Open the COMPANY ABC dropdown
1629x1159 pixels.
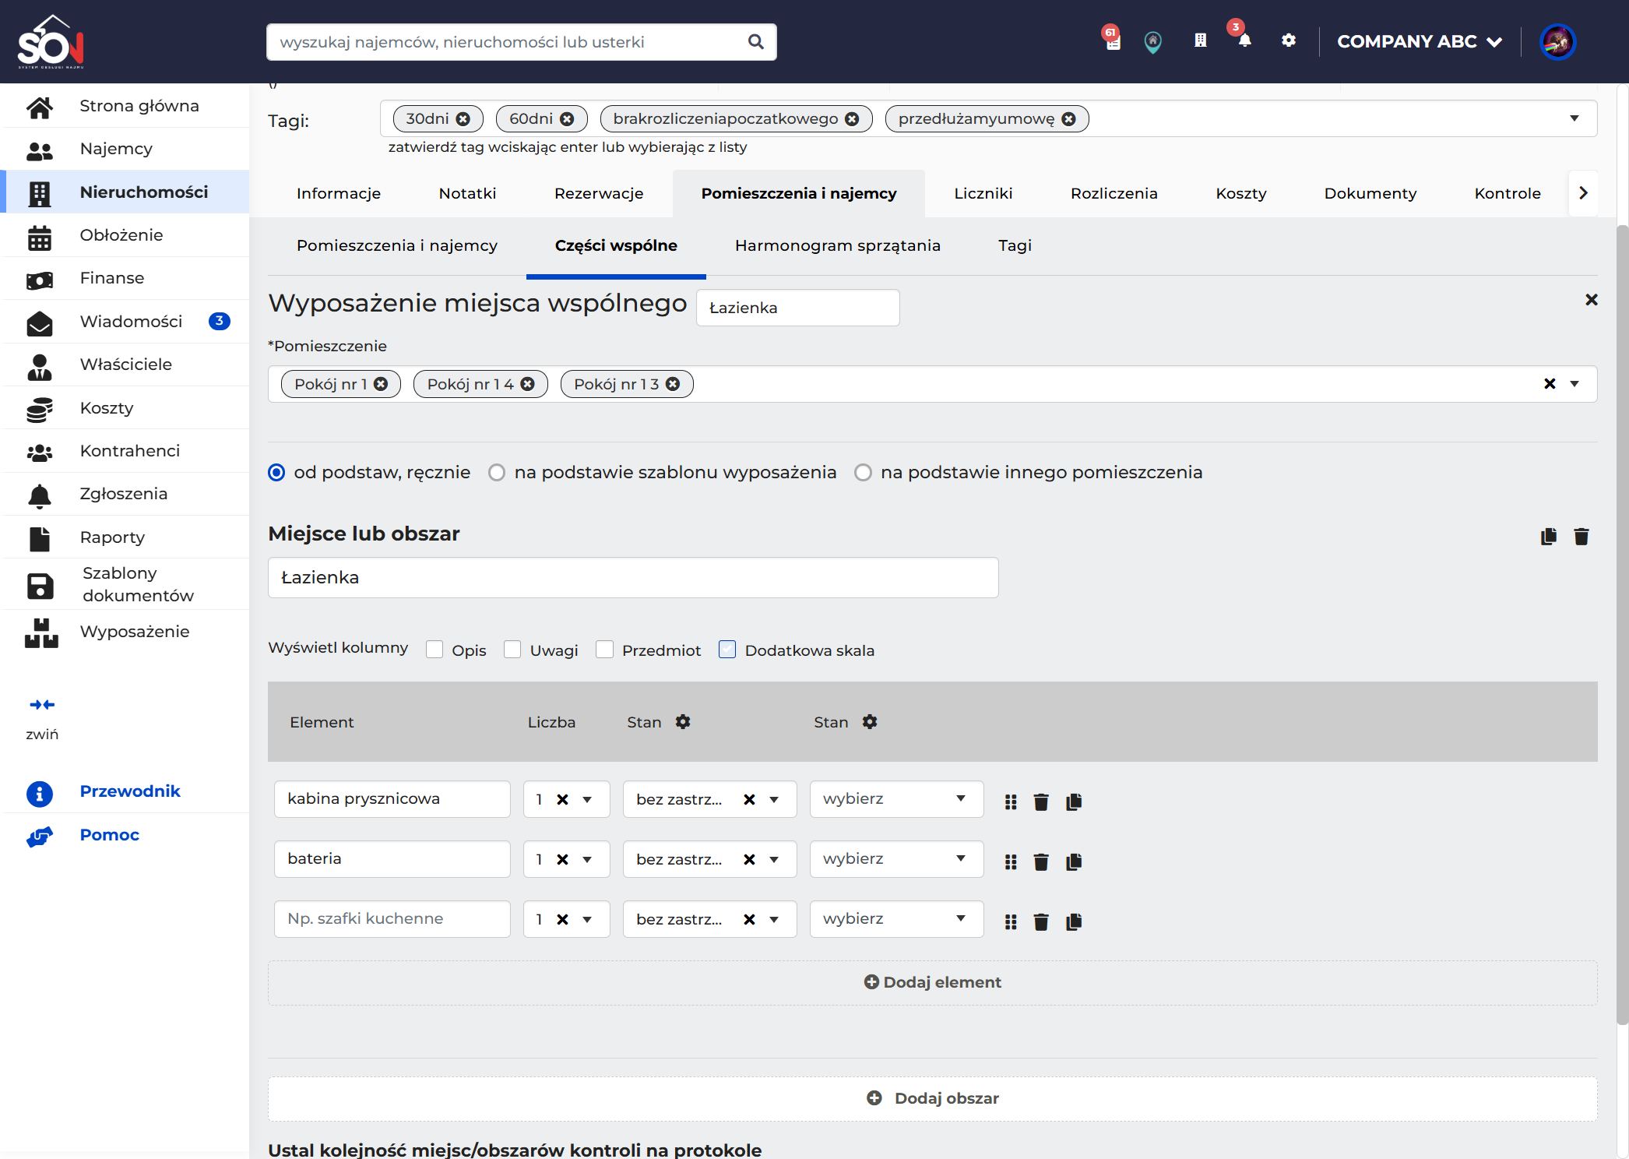pos(1420,42)
